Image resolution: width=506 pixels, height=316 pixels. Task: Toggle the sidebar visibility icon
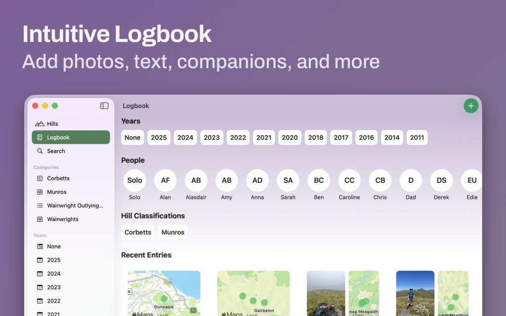[x=104, y=106]
